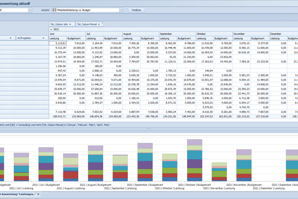
Task: Click the splitter handle between grid and chart
Action: click(149, 129)
